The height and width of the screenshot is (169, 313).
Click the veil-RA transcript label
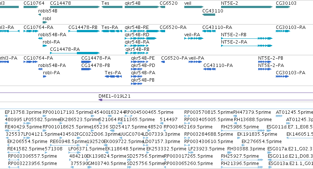point(192,35)
